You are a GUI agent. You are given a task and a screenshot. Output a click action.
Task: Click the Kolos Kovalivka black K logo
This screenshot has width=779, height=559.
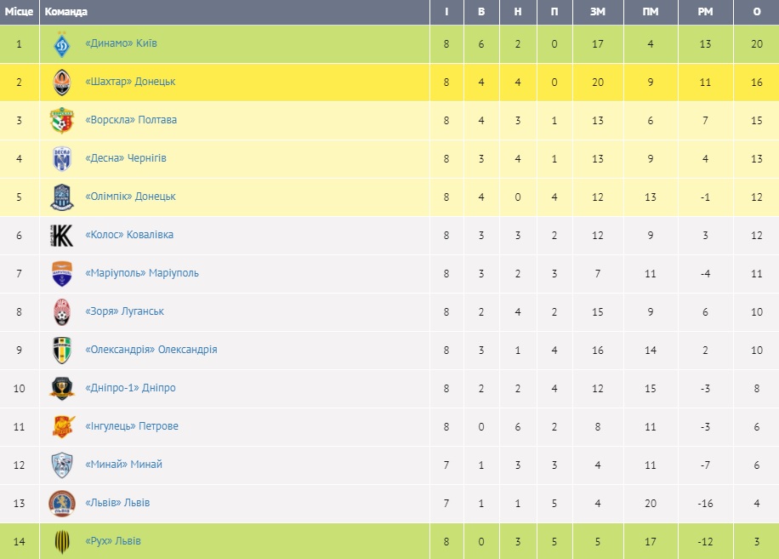(62, 235)
